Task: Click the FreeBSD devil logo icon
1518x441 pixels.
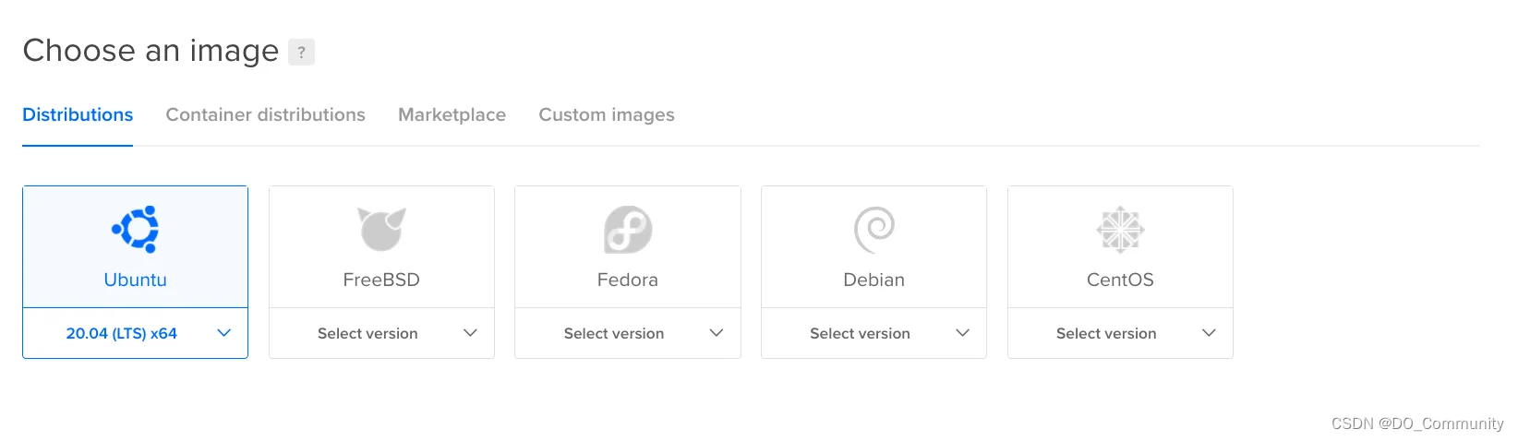Action: pos(381,229)
